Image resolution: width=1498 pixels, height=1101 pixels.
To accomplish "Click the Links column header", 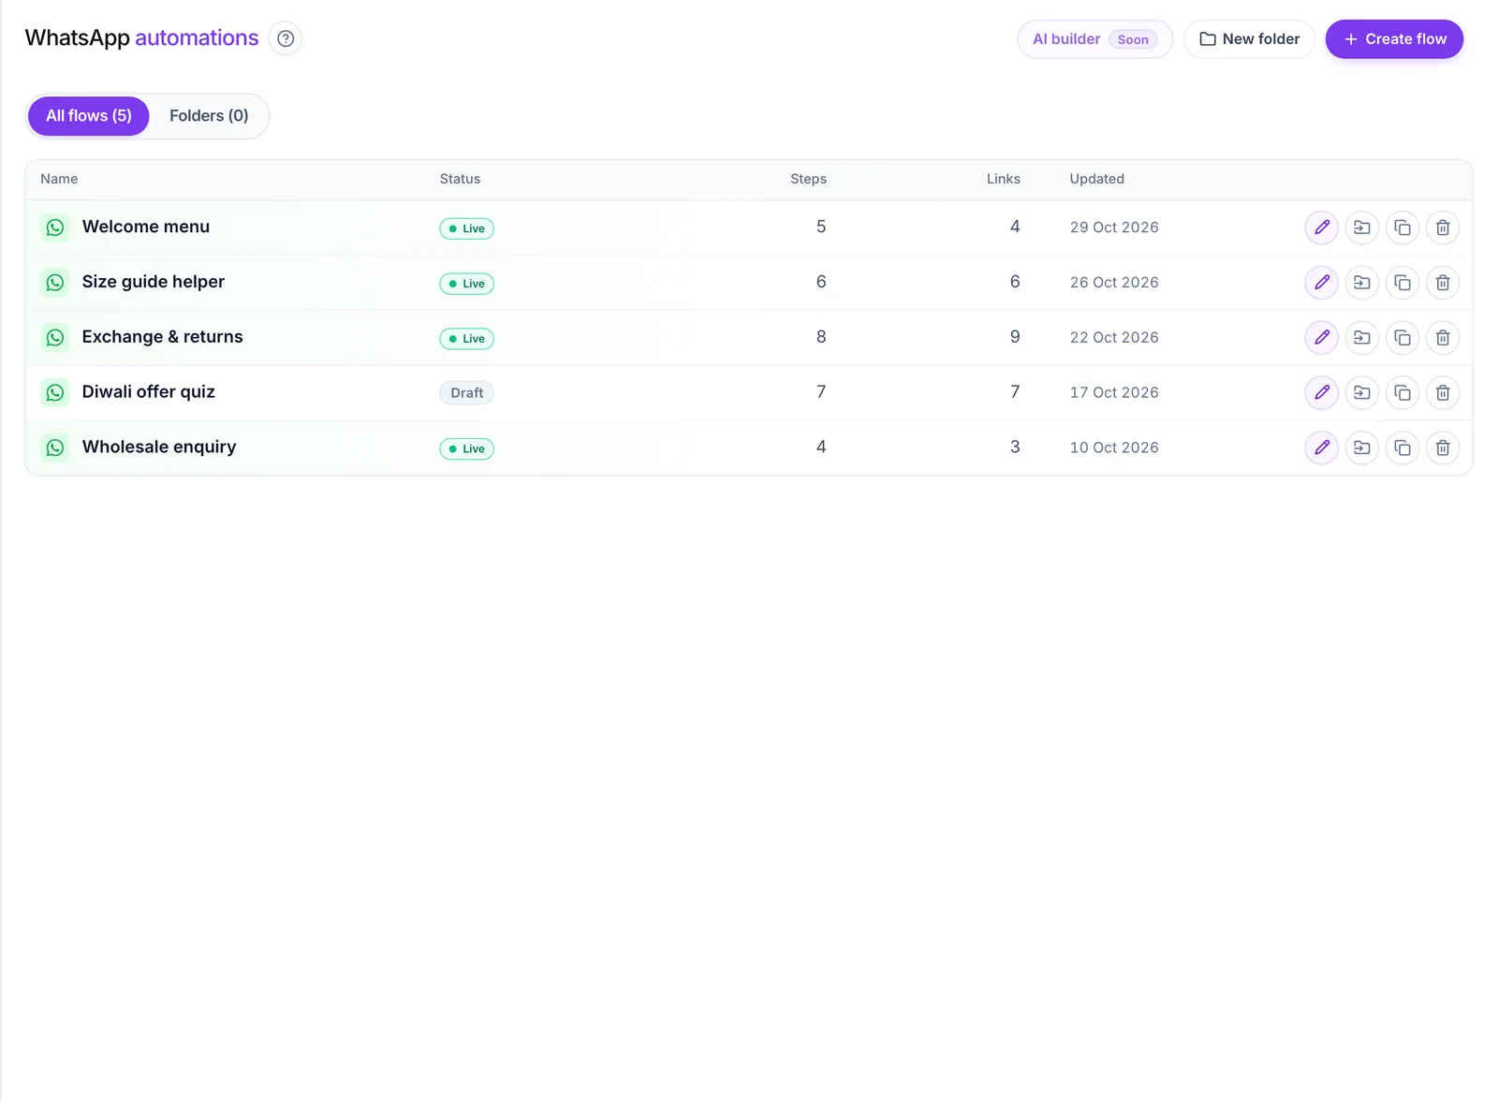I will pos(1003,179).
